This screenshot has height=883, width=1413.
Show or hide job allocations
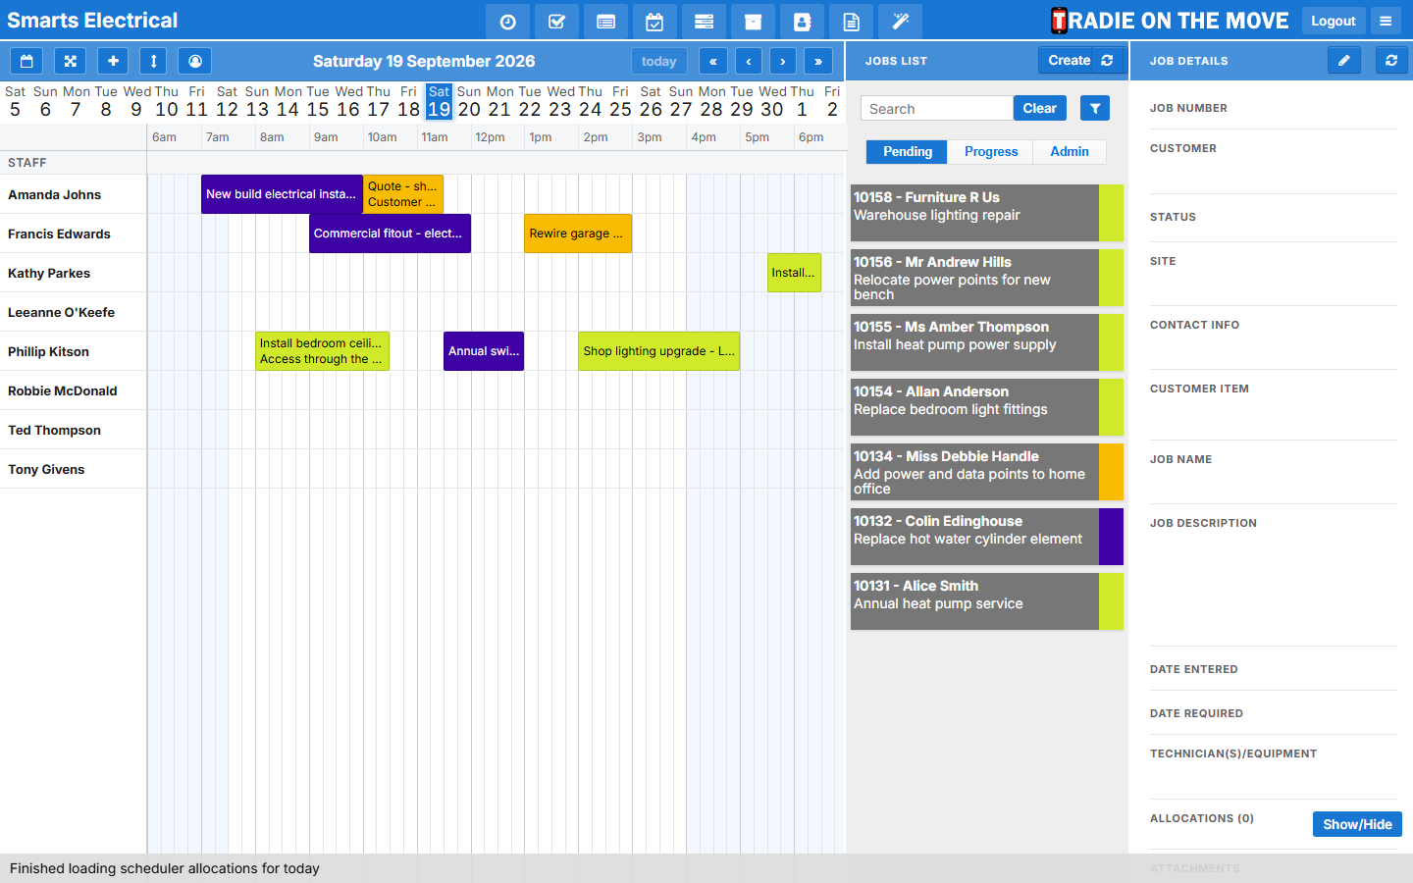click(1357, 824)
